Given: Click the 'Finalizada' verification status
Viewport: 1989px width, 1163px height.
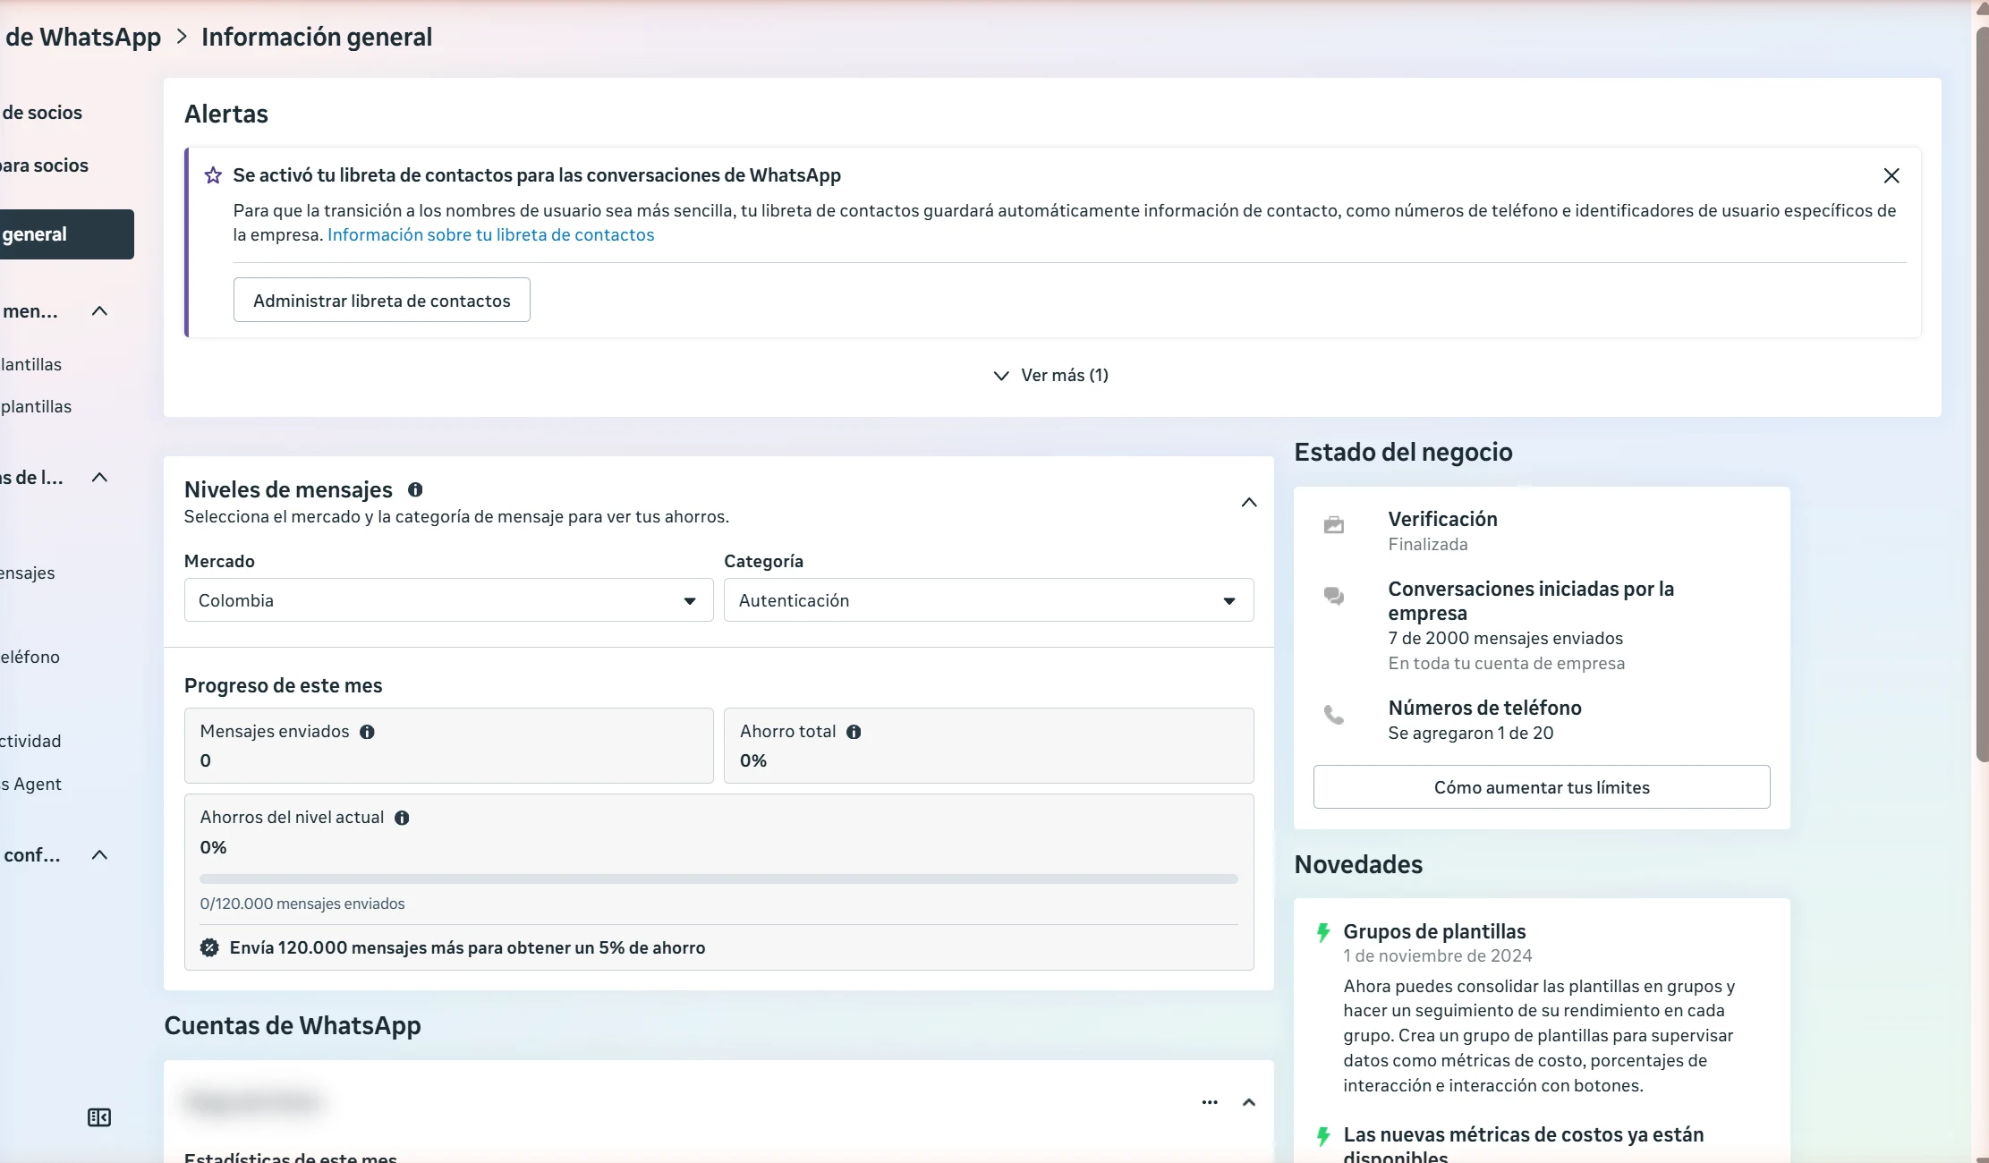Looking at the screenshot, I should 1427,545.
